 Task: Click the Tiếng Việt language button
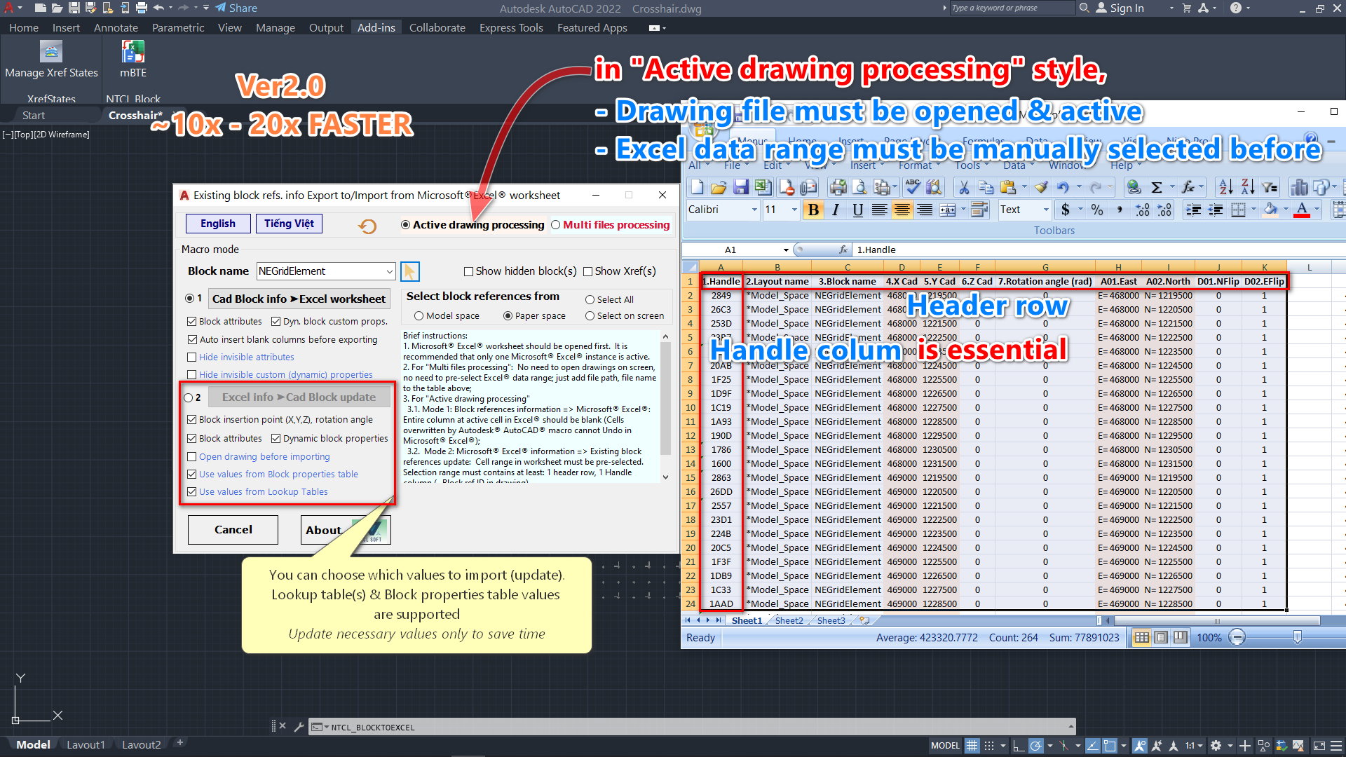point(289,224)
